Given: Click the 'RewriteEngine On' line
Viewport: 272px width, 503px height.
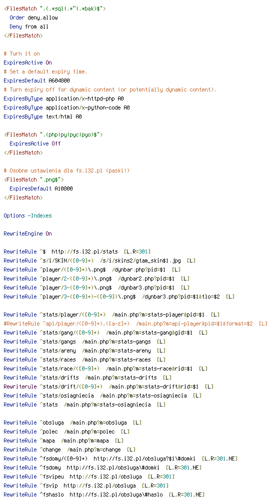Looking at the screenshot, I should click(27, 233).
